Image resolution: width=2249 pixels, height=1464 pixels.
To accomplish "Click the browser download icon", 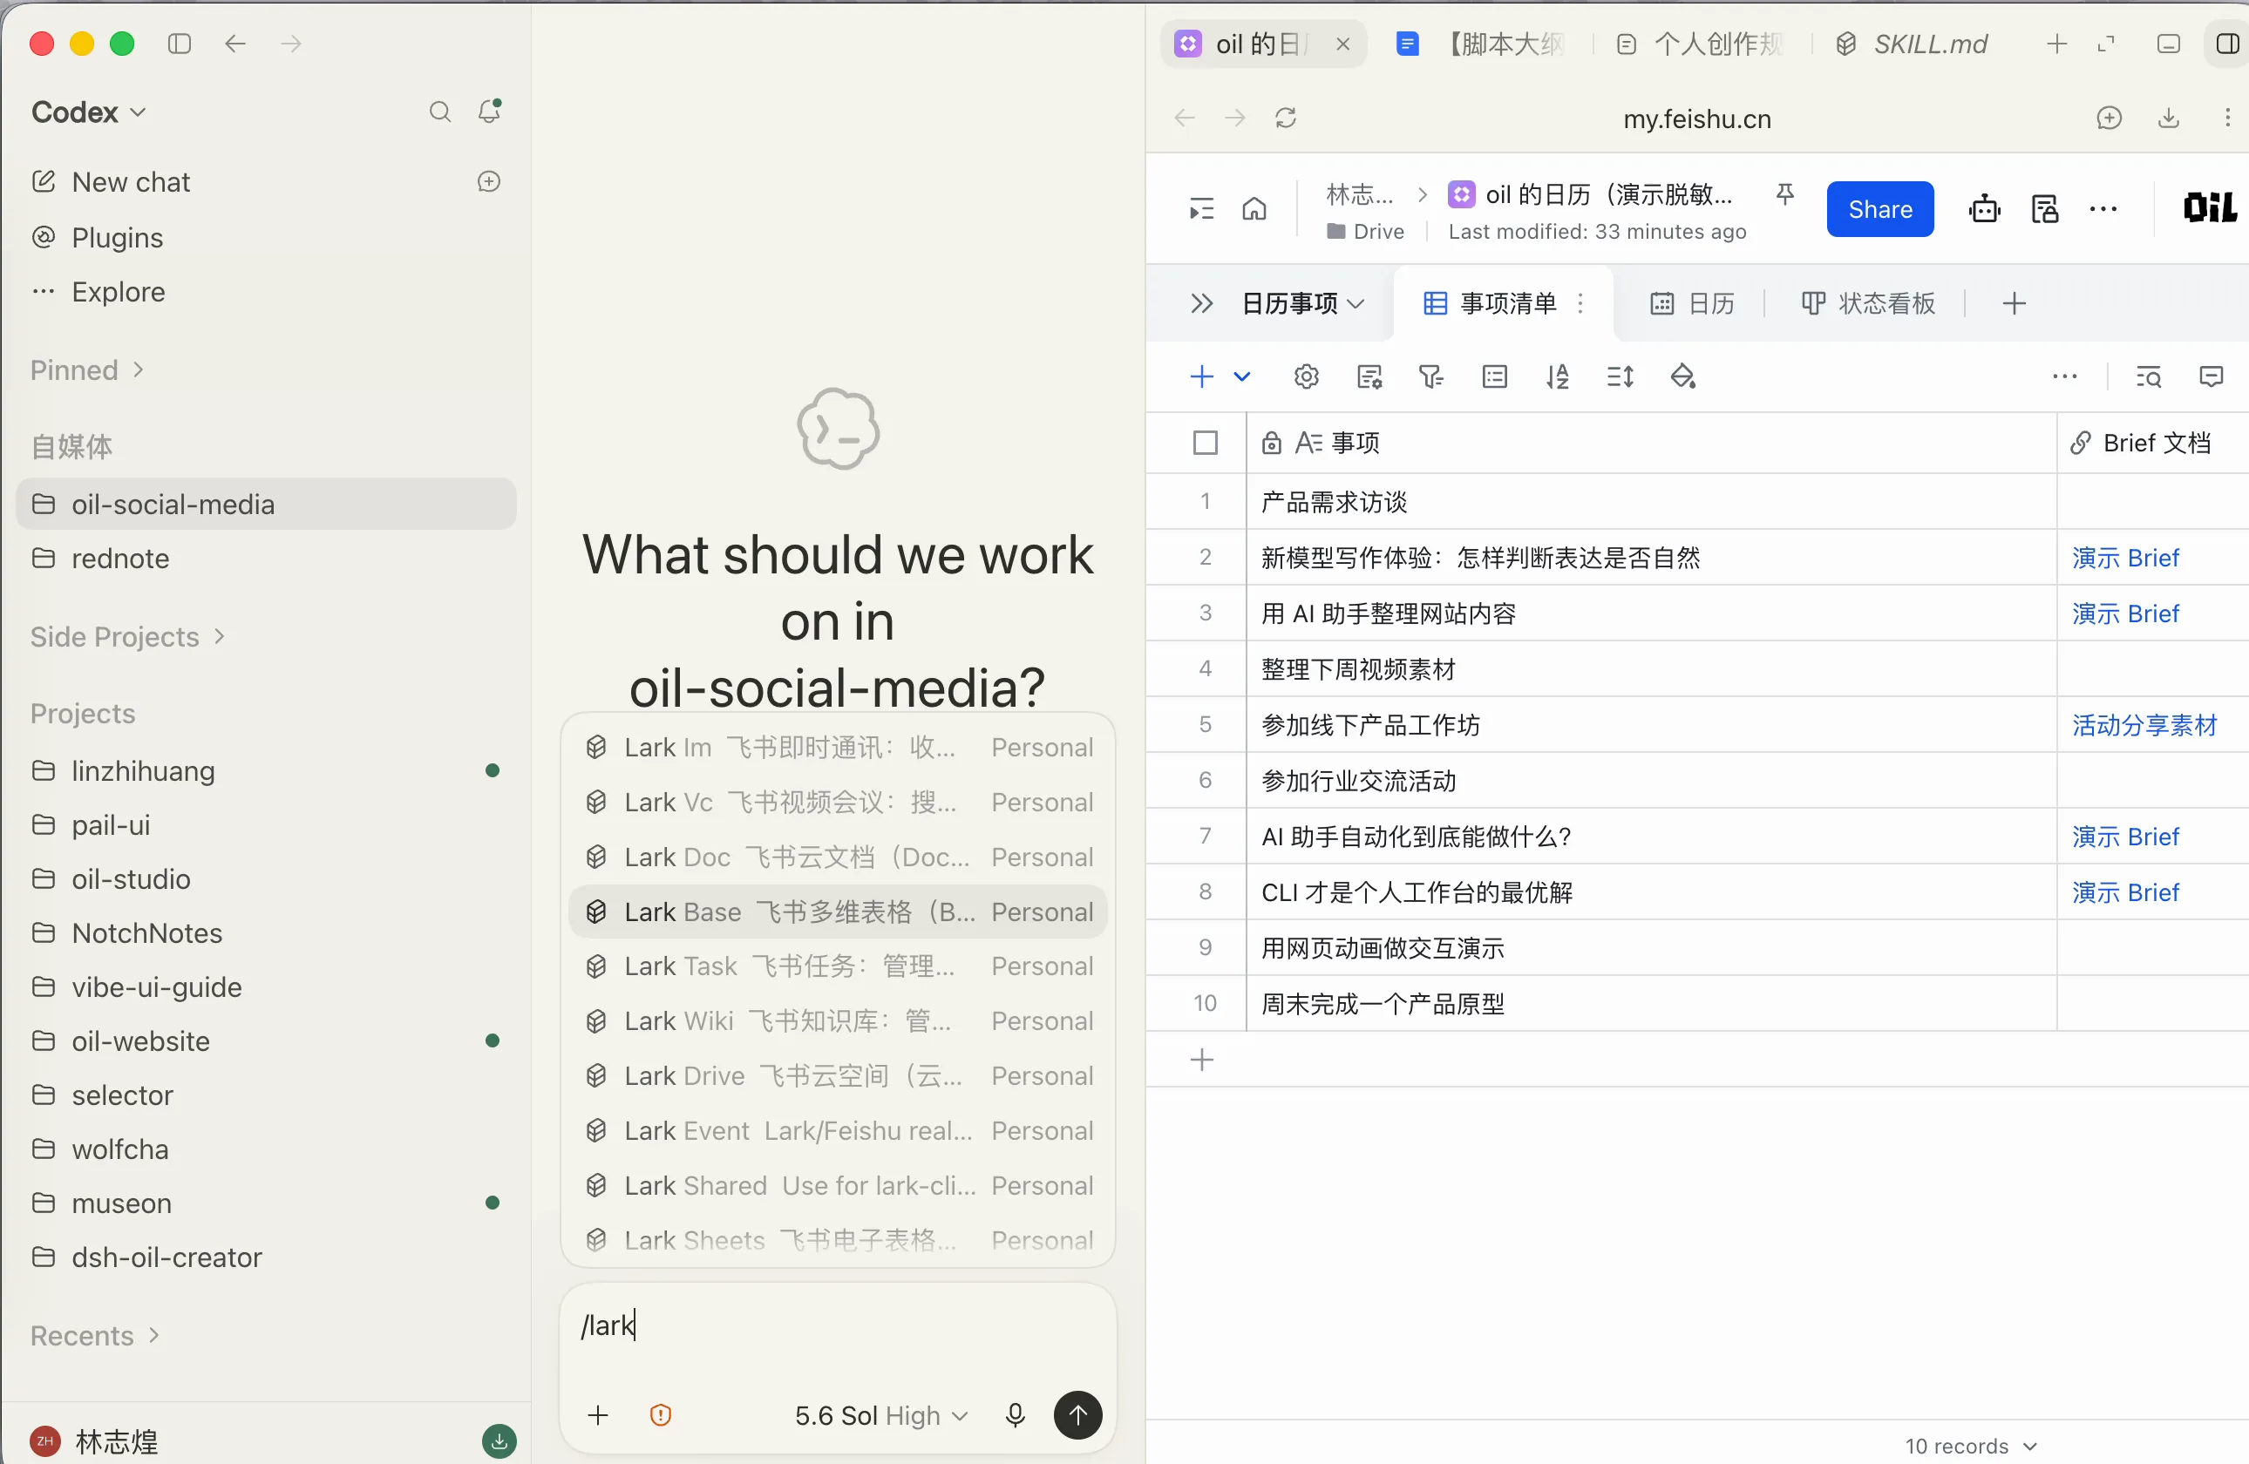I will 2169,118.
